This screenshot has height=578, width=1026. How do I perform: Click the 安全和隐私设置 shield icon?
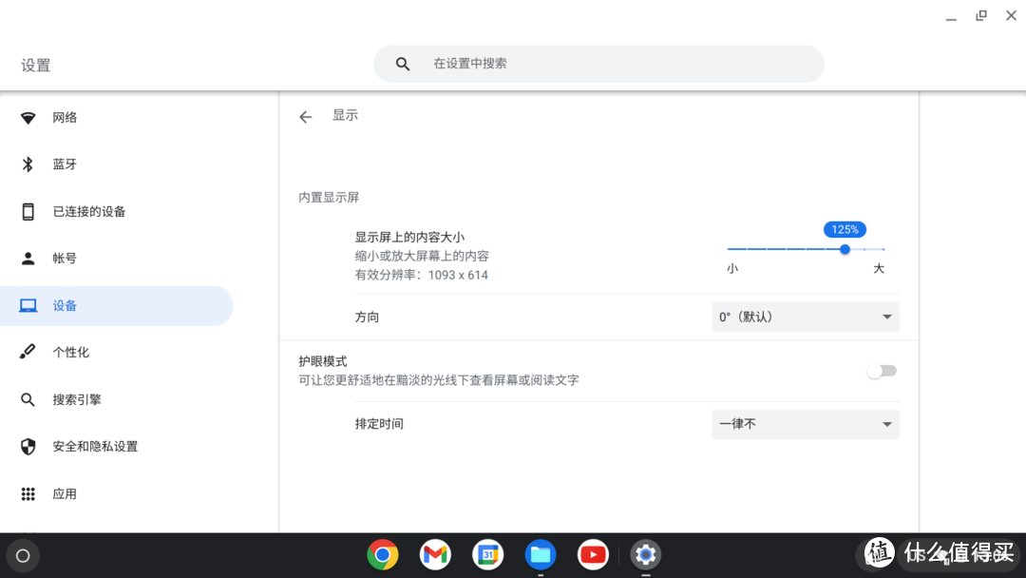click(28, 446)
